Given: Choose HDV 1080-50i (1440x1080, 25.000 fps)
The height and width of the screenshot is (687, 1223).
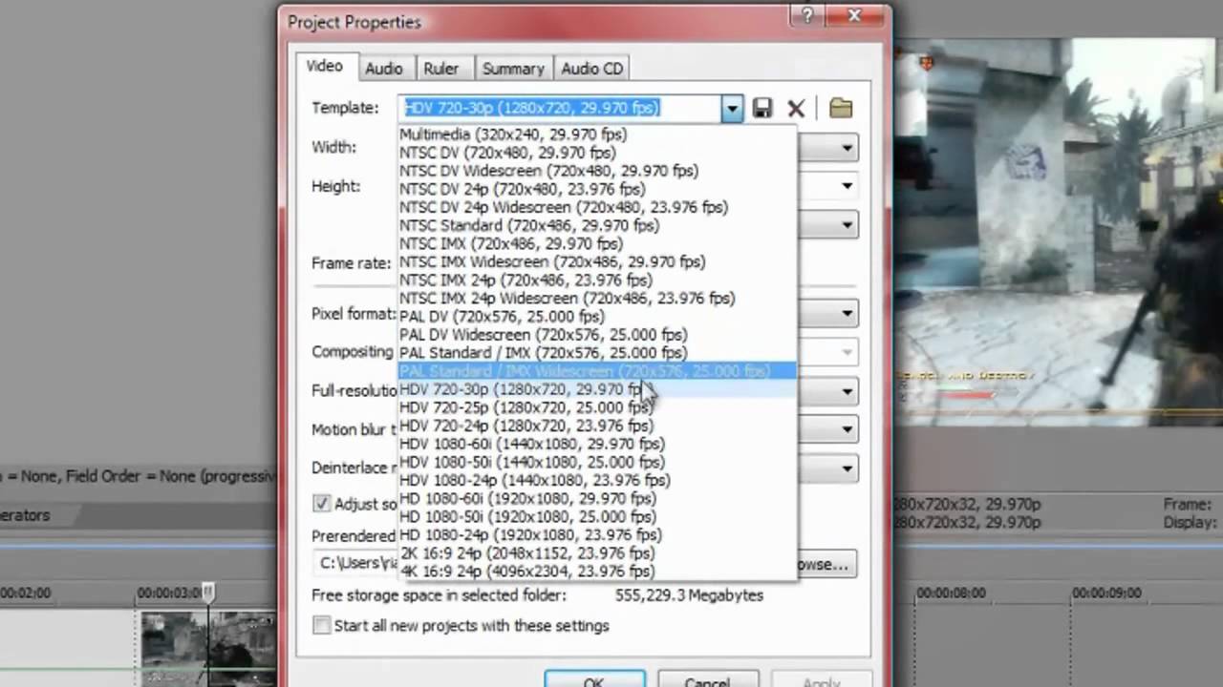Looking at the screenshot, I should (x=596, y=462).
